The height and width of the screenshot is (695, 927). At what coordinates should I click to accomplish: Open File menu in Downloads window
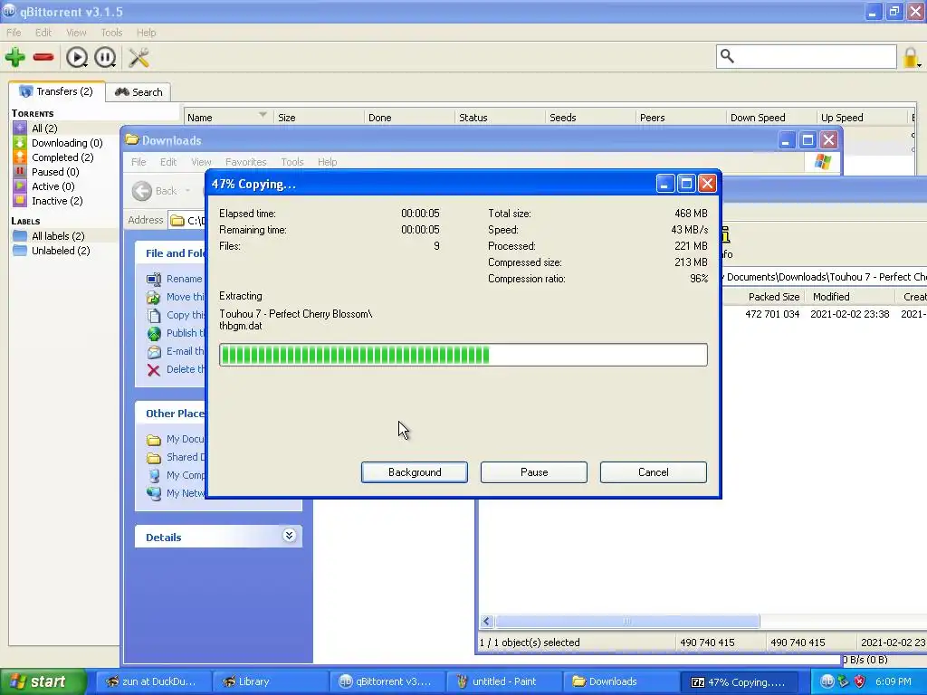139,162
